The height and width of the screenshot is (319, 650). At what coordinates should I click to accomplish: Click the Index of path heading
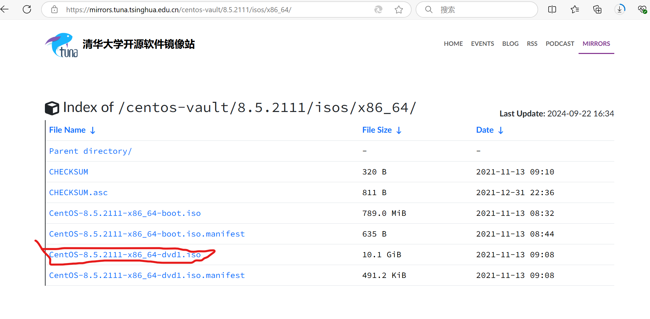(239, 108)
